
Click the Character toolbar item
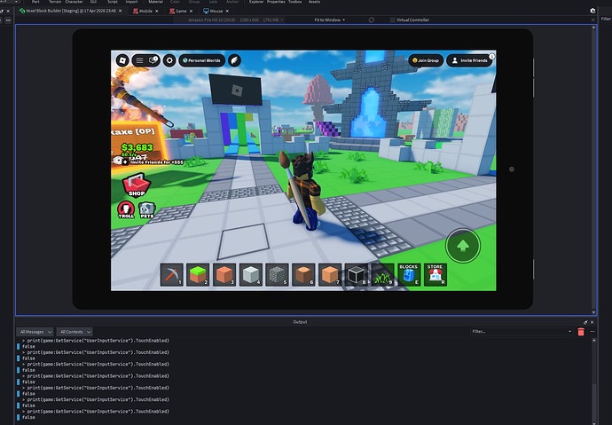click(74, 2)
